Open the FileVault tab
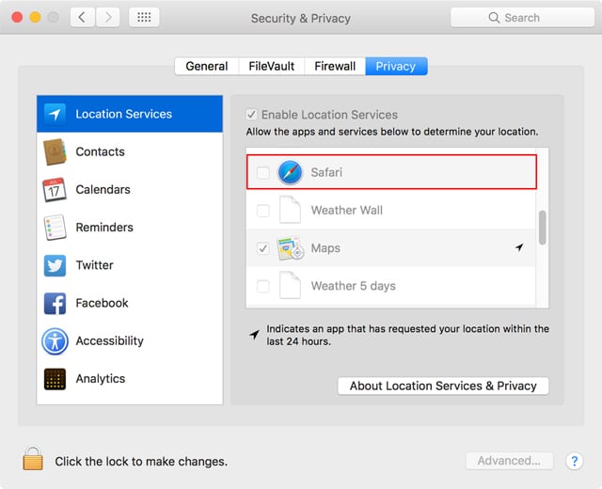The image size is (602, 489). pos(271,66)
